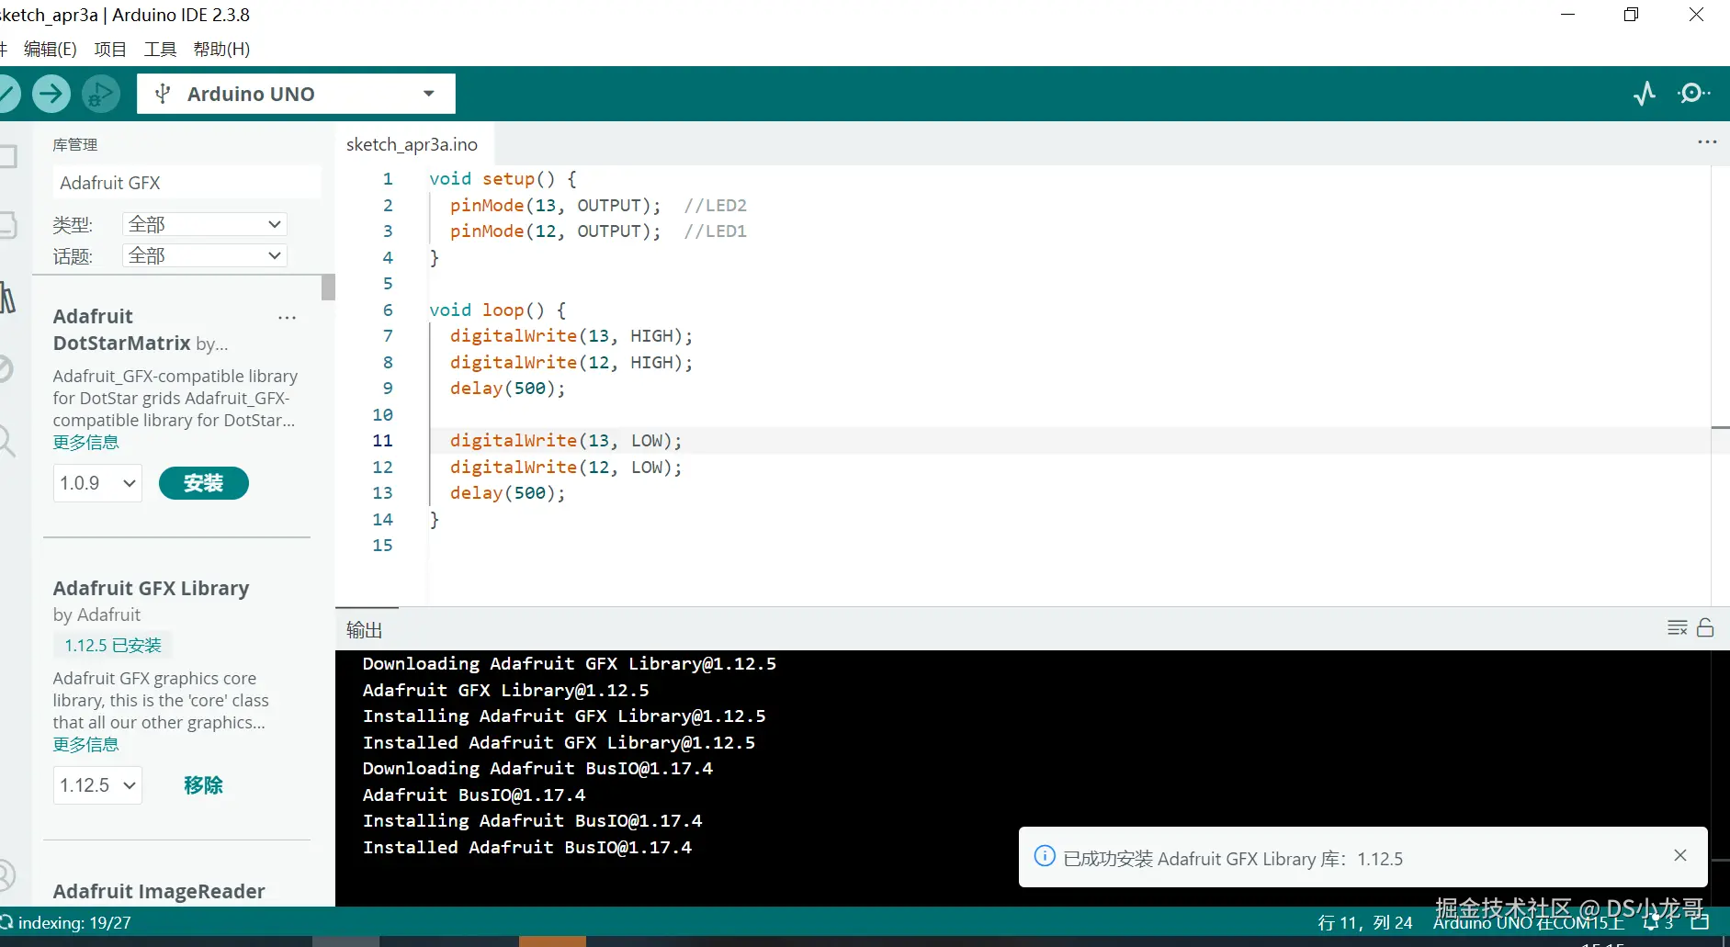The height and width of the screenshot is (947, 1730).
Task: Remove the Adafruit GFX Library
Action: pyautogui.click(x=203, y=785)
